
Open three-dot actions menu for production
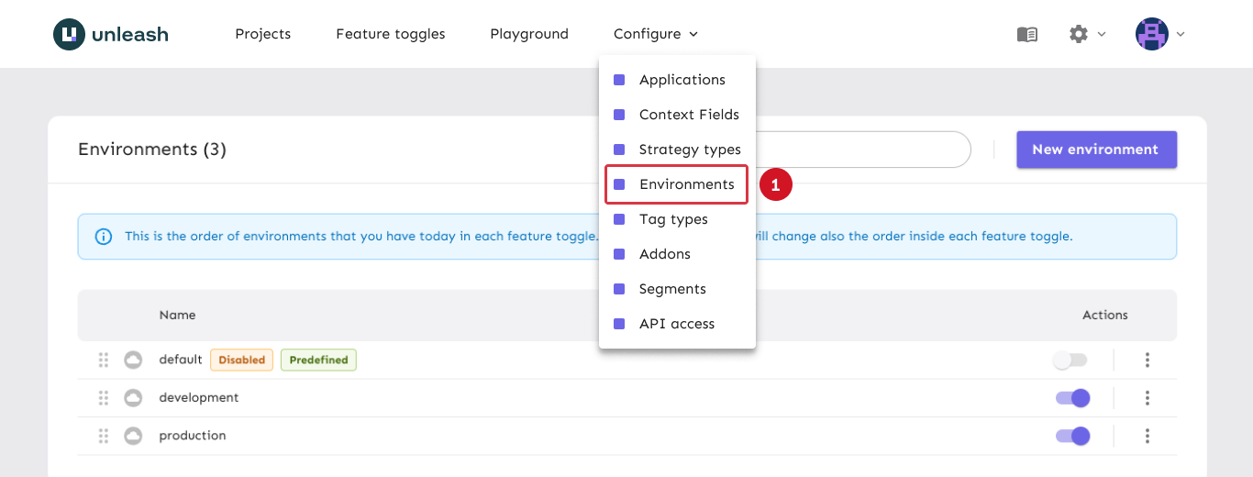pos(1147,436)
